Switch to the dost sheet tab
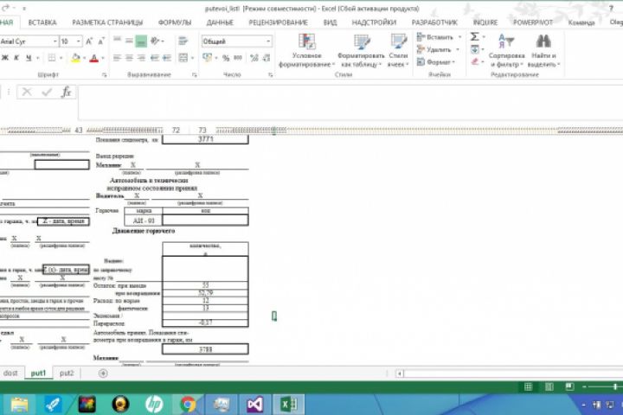Viewport: 623px width, 415px height. [x=10, y=373]
